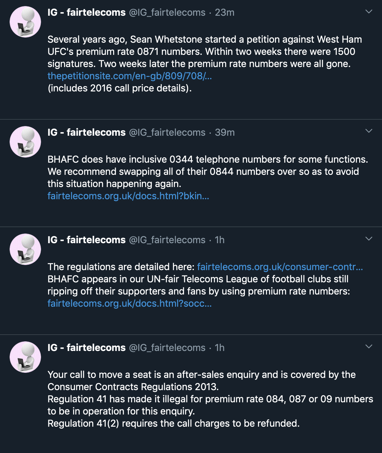382x453 pixels.
Task: Open the fairtelecoms.org.uk/docs.html?socc link
Action: tap(129, 303)
